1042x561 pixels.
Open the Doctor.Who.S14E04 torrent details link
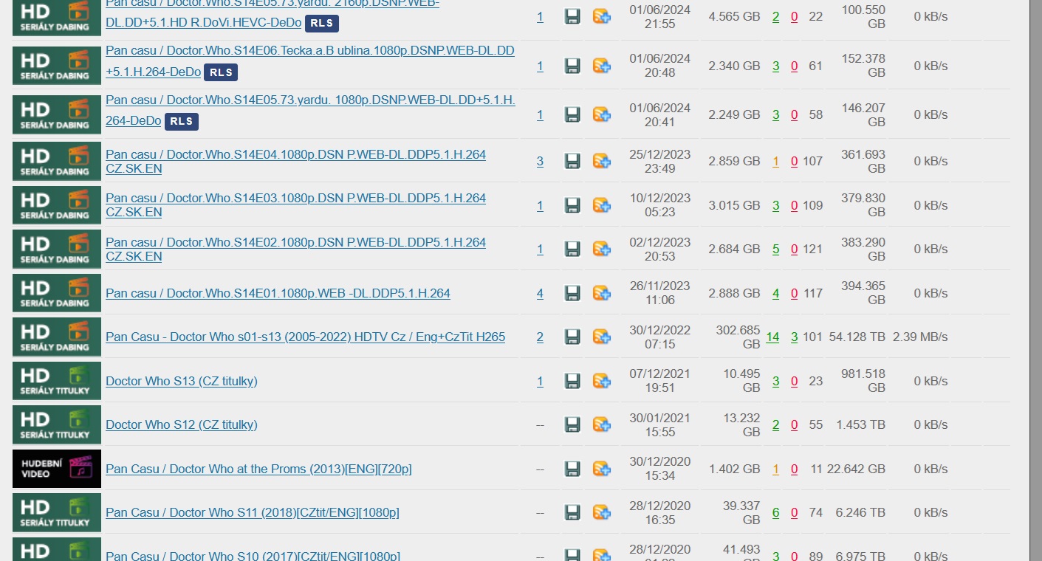coord(295,162)
